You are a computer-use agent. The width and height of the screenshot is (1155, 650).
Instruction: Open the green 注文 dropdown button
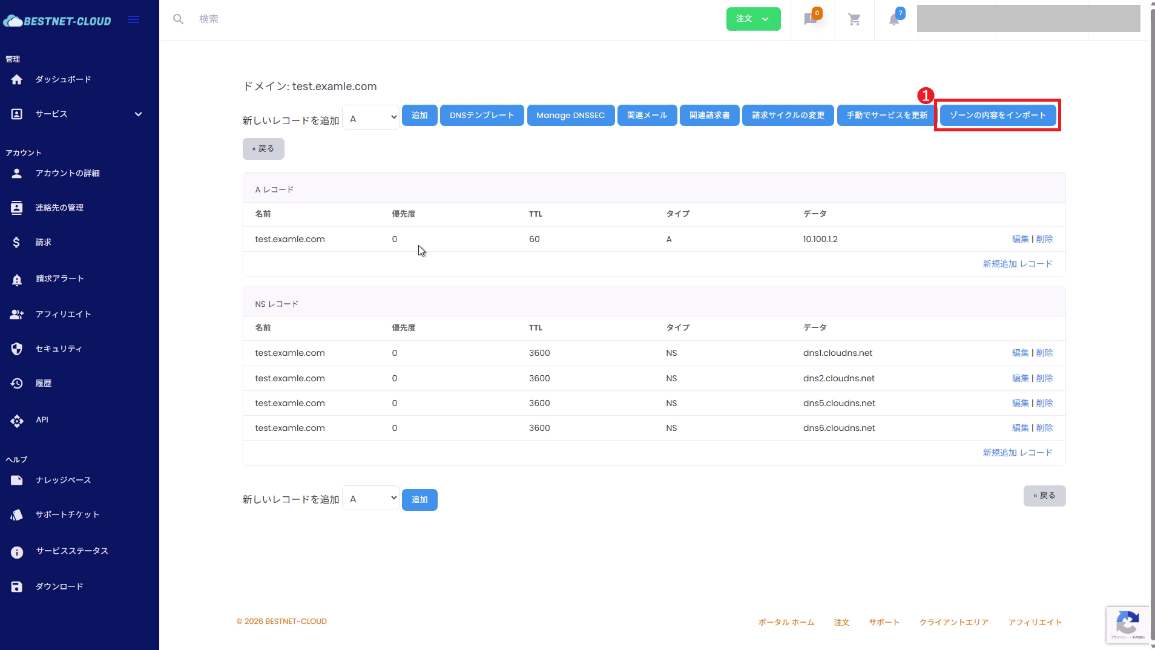pyautogui.click(x=753, y=19)
